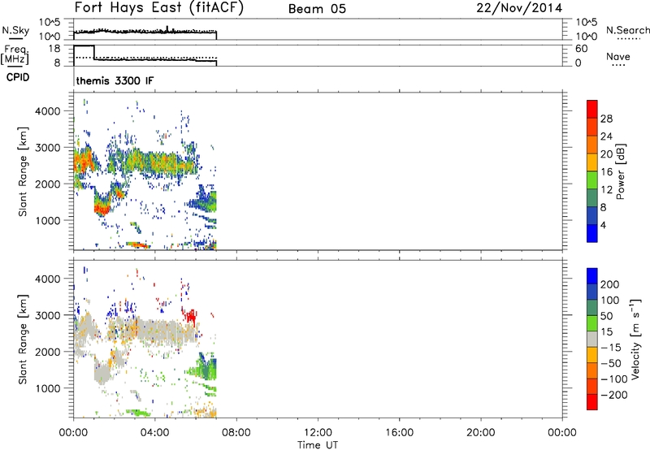650x450 pixels.
Task: Click the title 'Fort Hays East (fitACF)'
Action: click(x=158, y=8)
